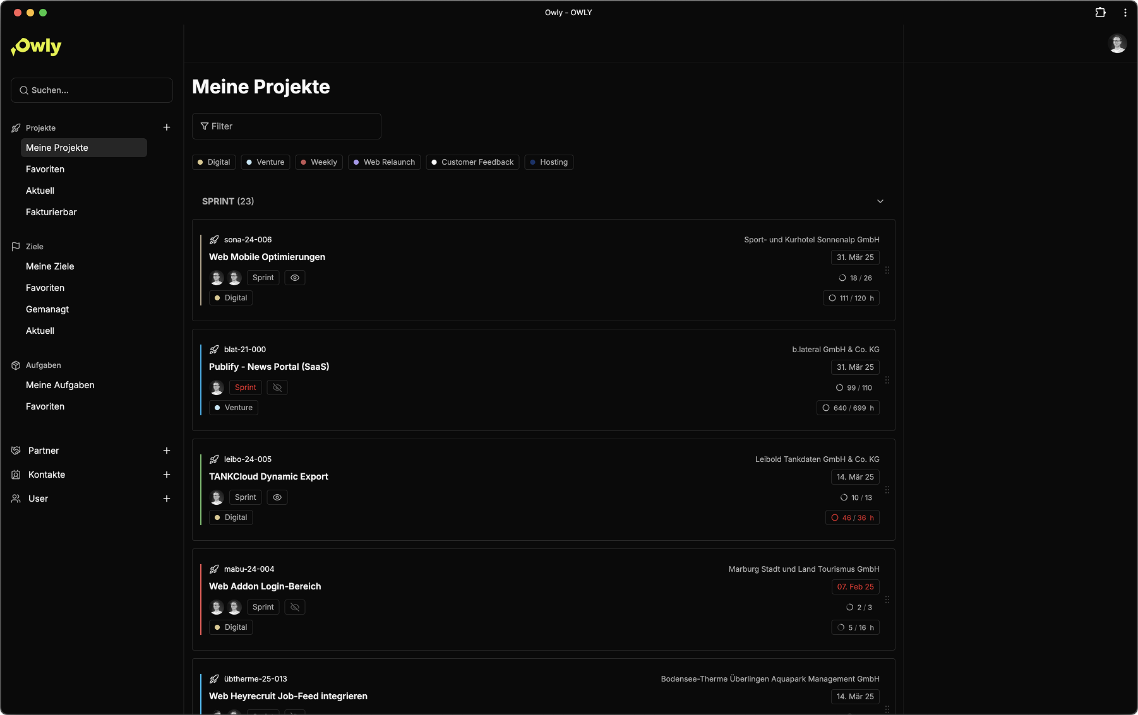This screenshot has height=715, width=1138.
Task: Click the handshake icon next to Partner
Action: click(x=16, y=451)
